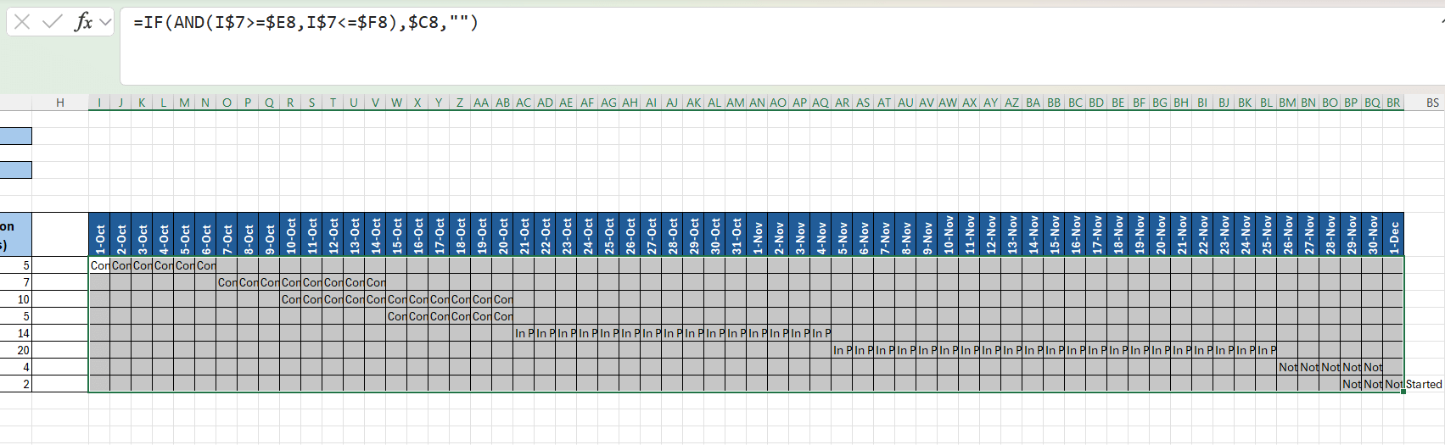Select column BF header
Viewport: 1445px width, 445px height.
(x=1139, y=103)
